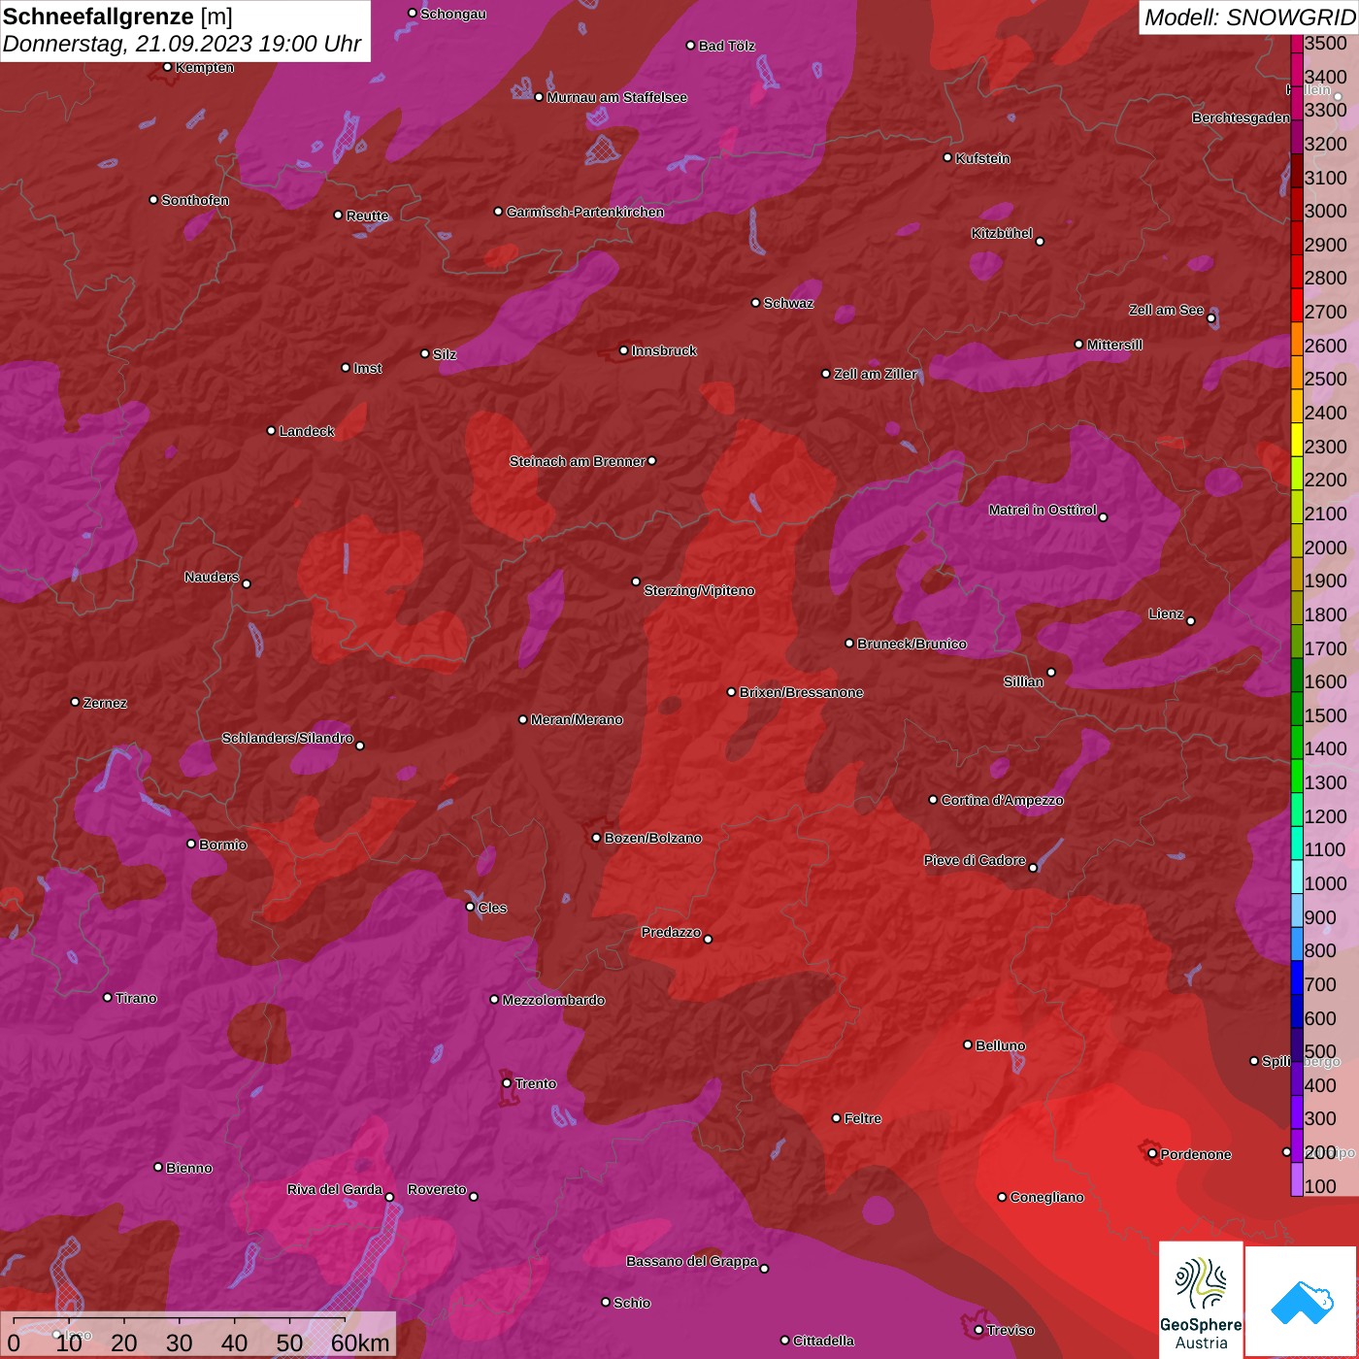Select the Matrei in Osttirol label

(x=1043, y=510)
